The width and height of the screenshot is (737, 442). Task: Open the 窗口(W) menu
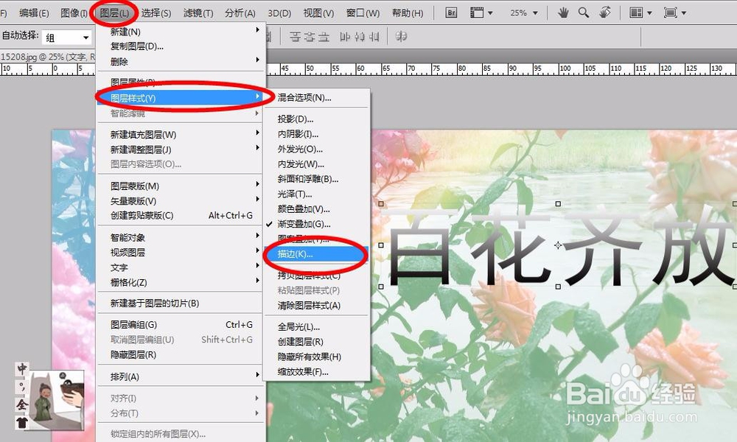coord(363,13)
